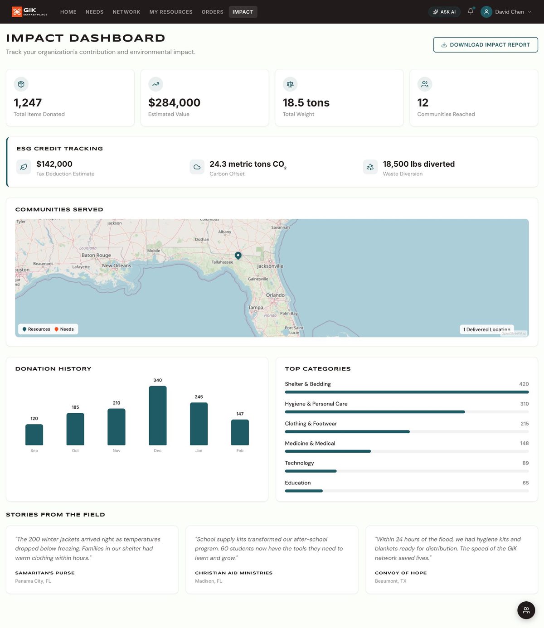The height and width of the screenshot is (628, 544).
Task: Click the Communities Reached people icon
Action: (x=425, y=84)
